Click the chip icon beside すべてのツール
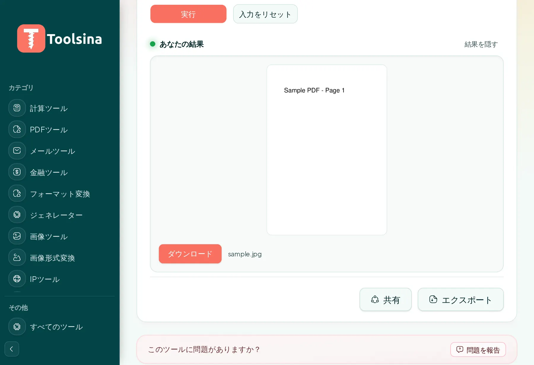This screenshot has width=534, height=365. coord(17,327)
